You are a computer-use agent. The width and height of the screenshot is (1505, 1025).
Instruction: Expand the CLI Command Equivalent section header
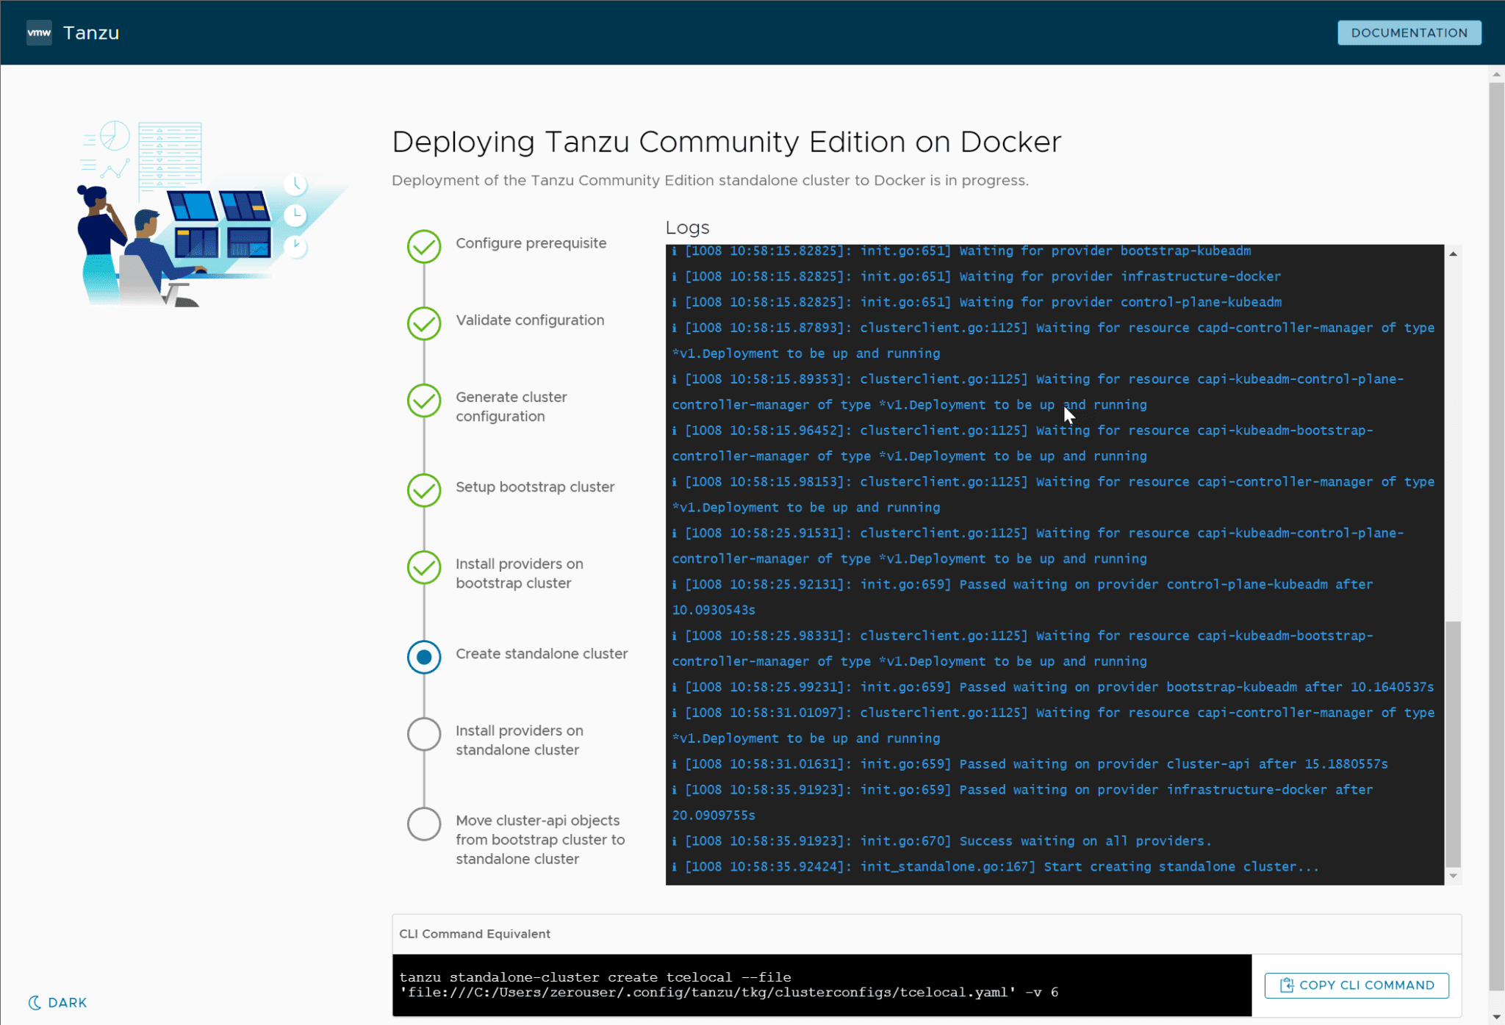[474, 934]
